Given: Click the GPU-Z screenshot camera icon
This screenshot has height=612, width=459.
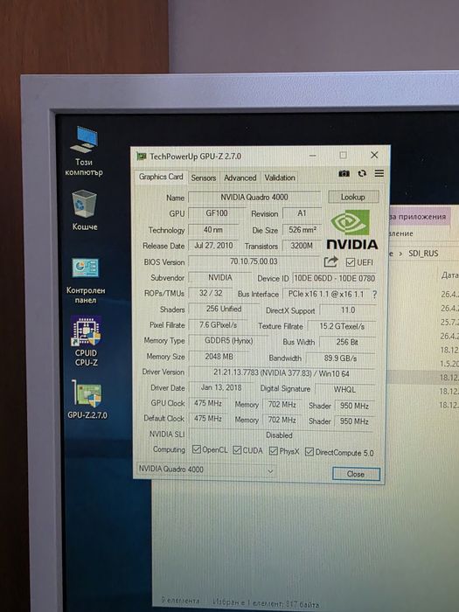Looking at the screenshot, I should [x=344, y=173].
